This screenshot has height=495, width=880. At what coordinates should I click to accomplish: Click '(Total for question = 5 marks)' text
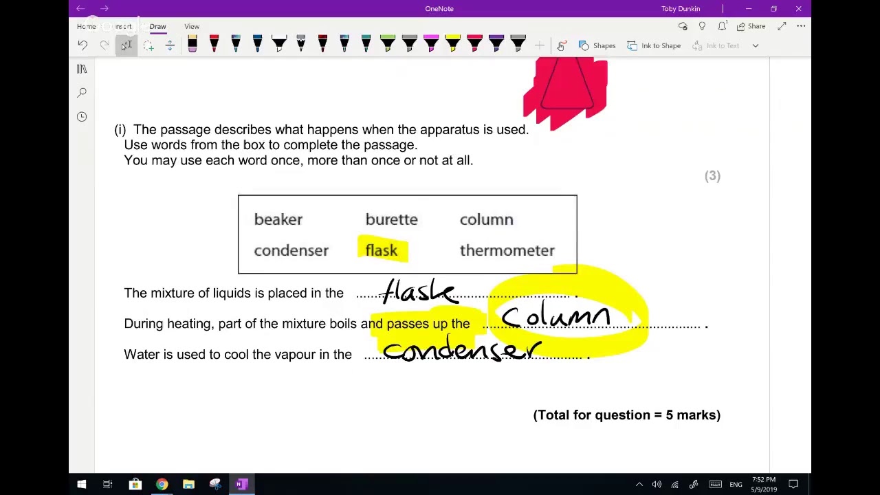tap(627, 415)
